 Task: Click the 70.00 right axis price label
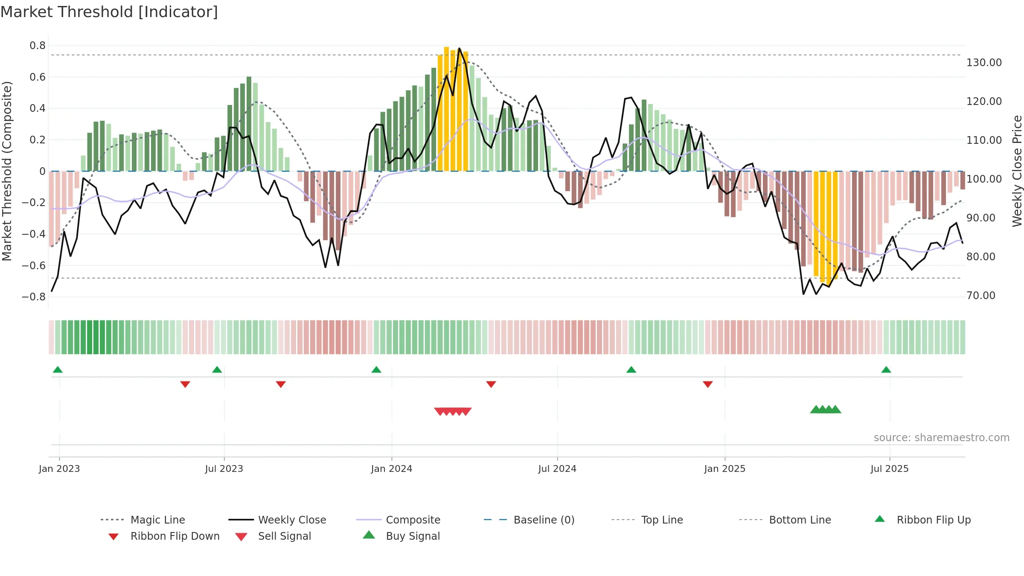click(x=981, y=296)
